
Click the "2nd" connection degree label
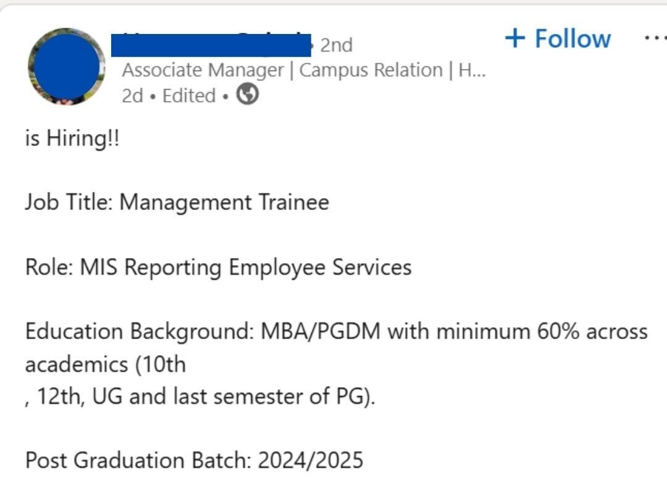337,45
